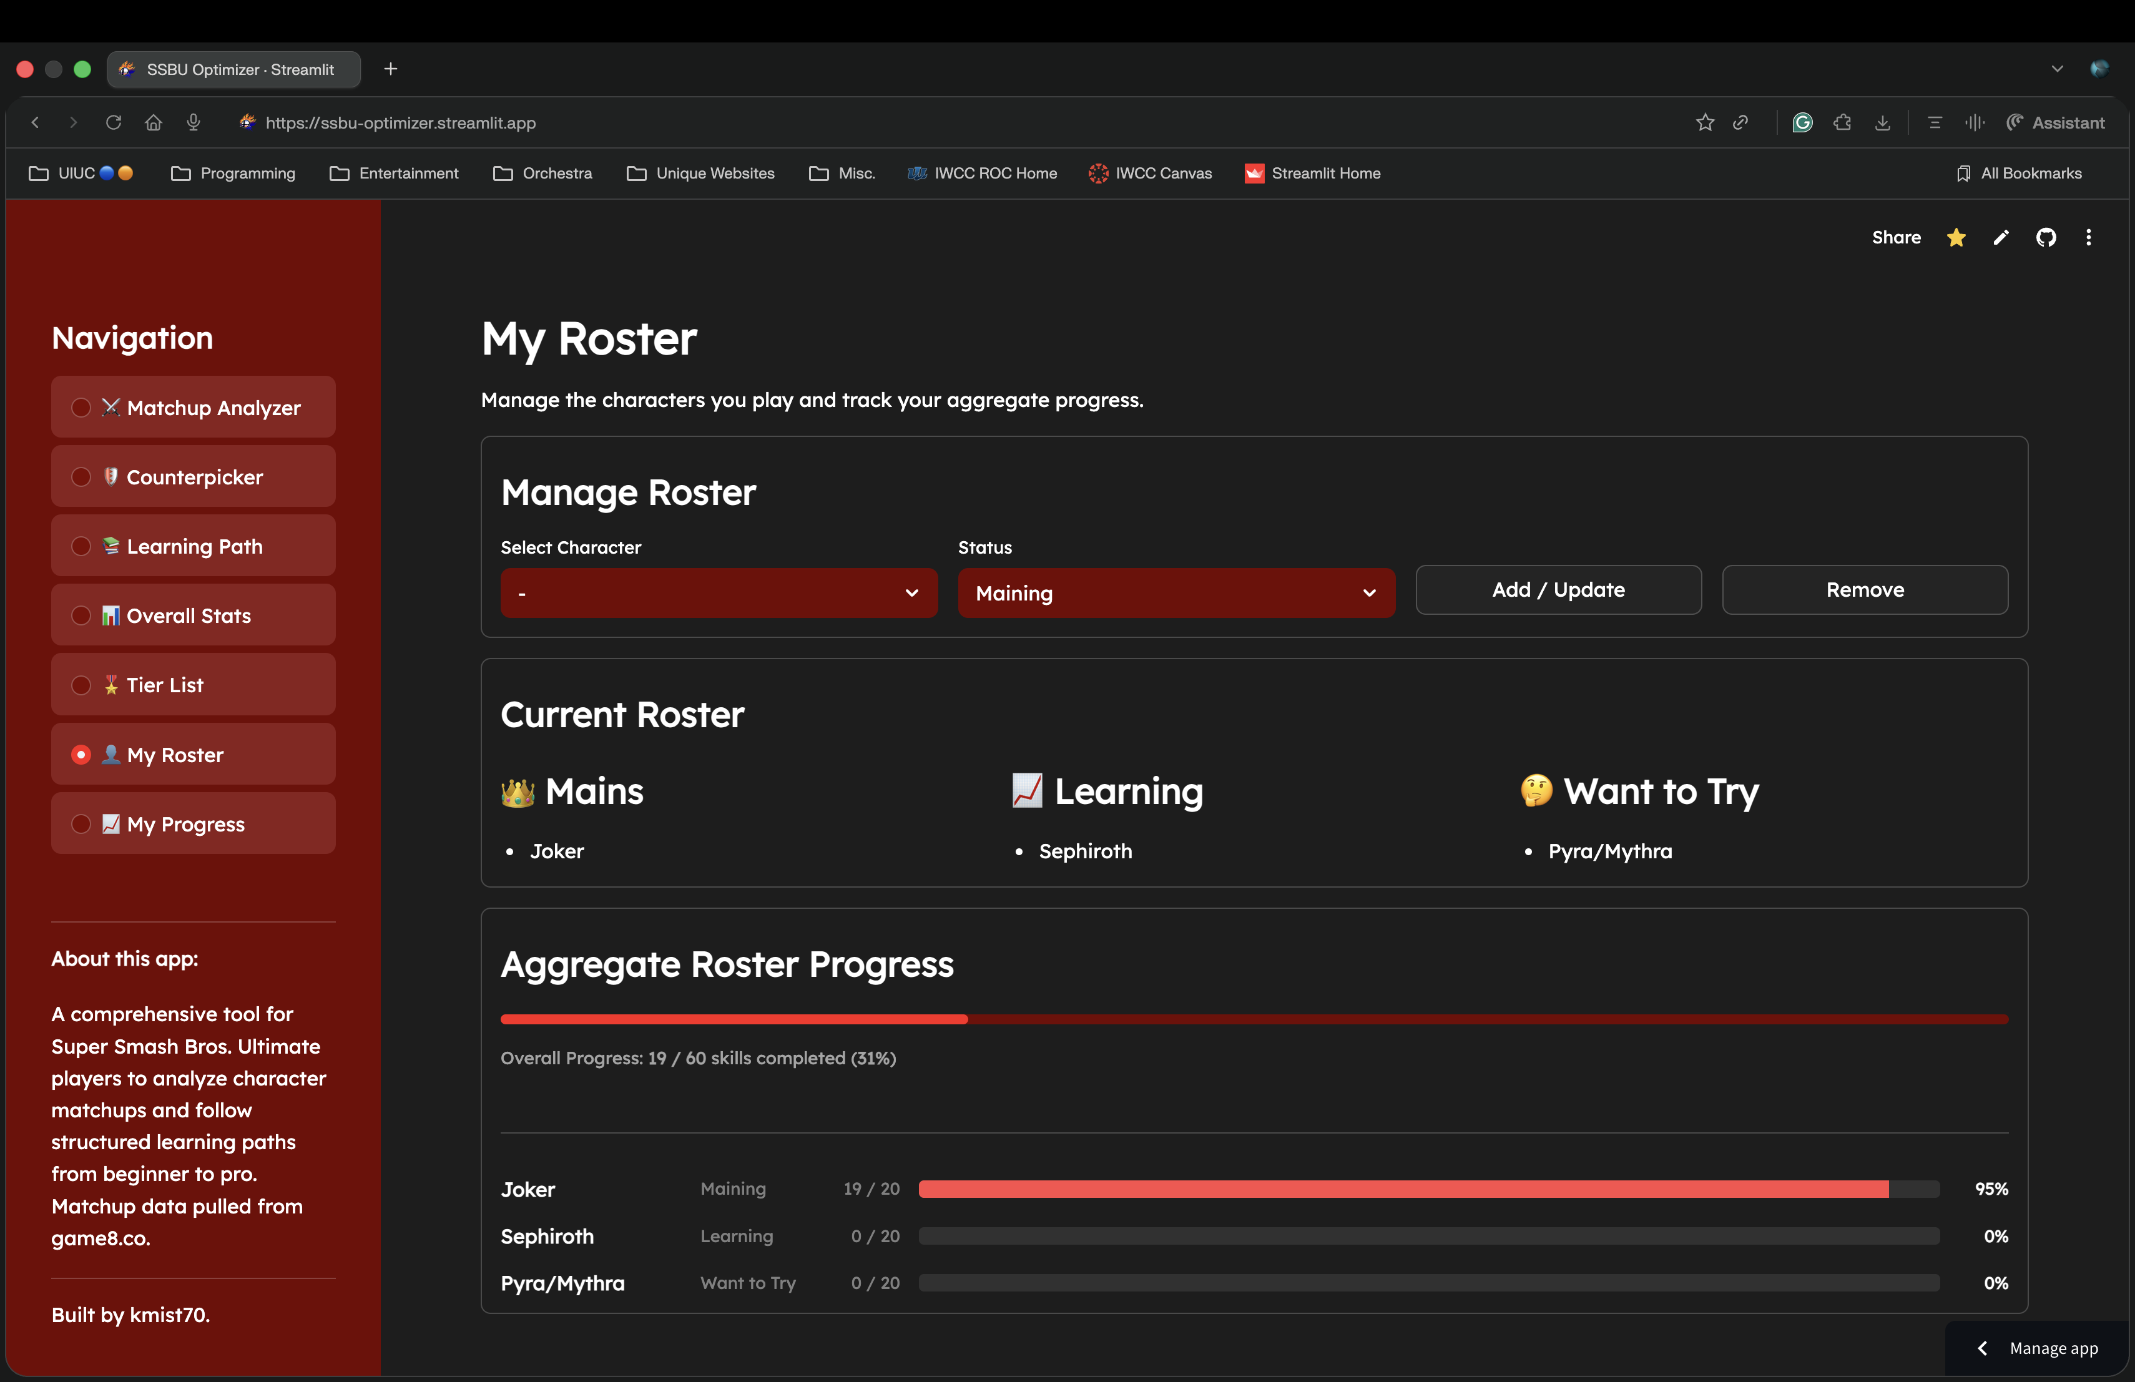Image resolution: width=2135 pixels, height=1382 pixels.
Task: Open the Programming bookmarks folder
Action: click(x=232, y=173)
